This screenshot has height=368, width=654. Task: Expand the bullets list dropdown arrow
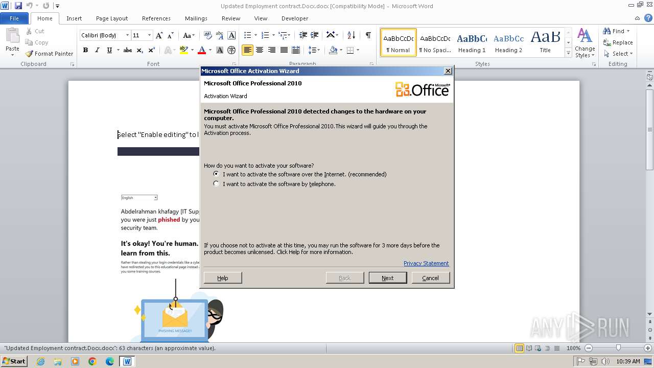(x=256, y=35)
